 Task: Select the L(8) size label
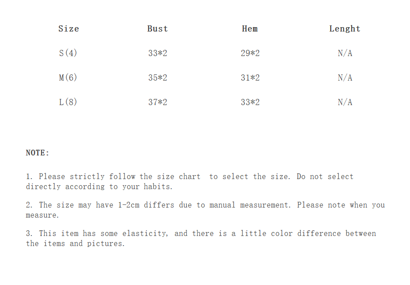pyautogui.click(x=68, y=102)
